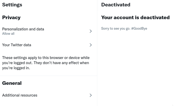
Task: Click the #GoodBye hashtag
Action: [x=139, y=29]
